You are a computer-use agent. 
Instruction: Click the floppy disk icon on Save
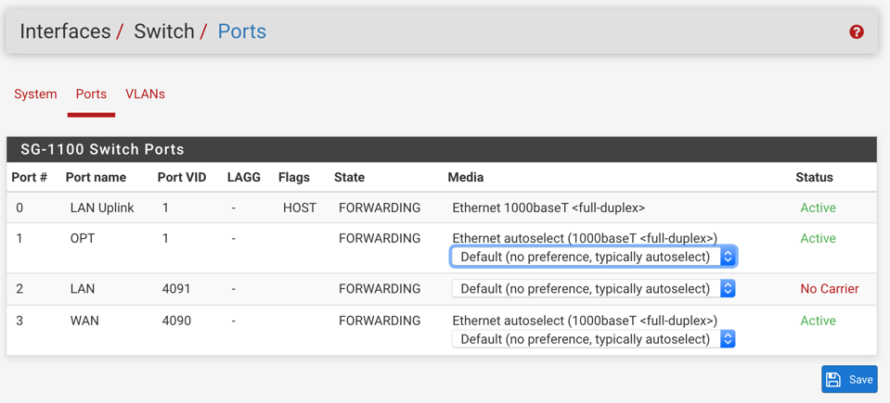[833, 380]
